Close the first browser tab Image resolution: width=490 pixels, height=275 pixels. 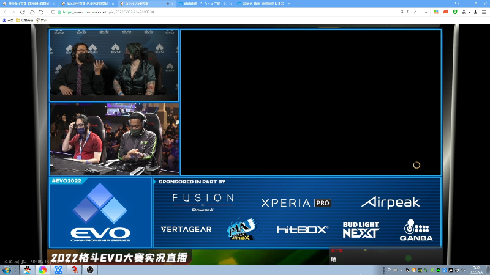coord(55,4)
